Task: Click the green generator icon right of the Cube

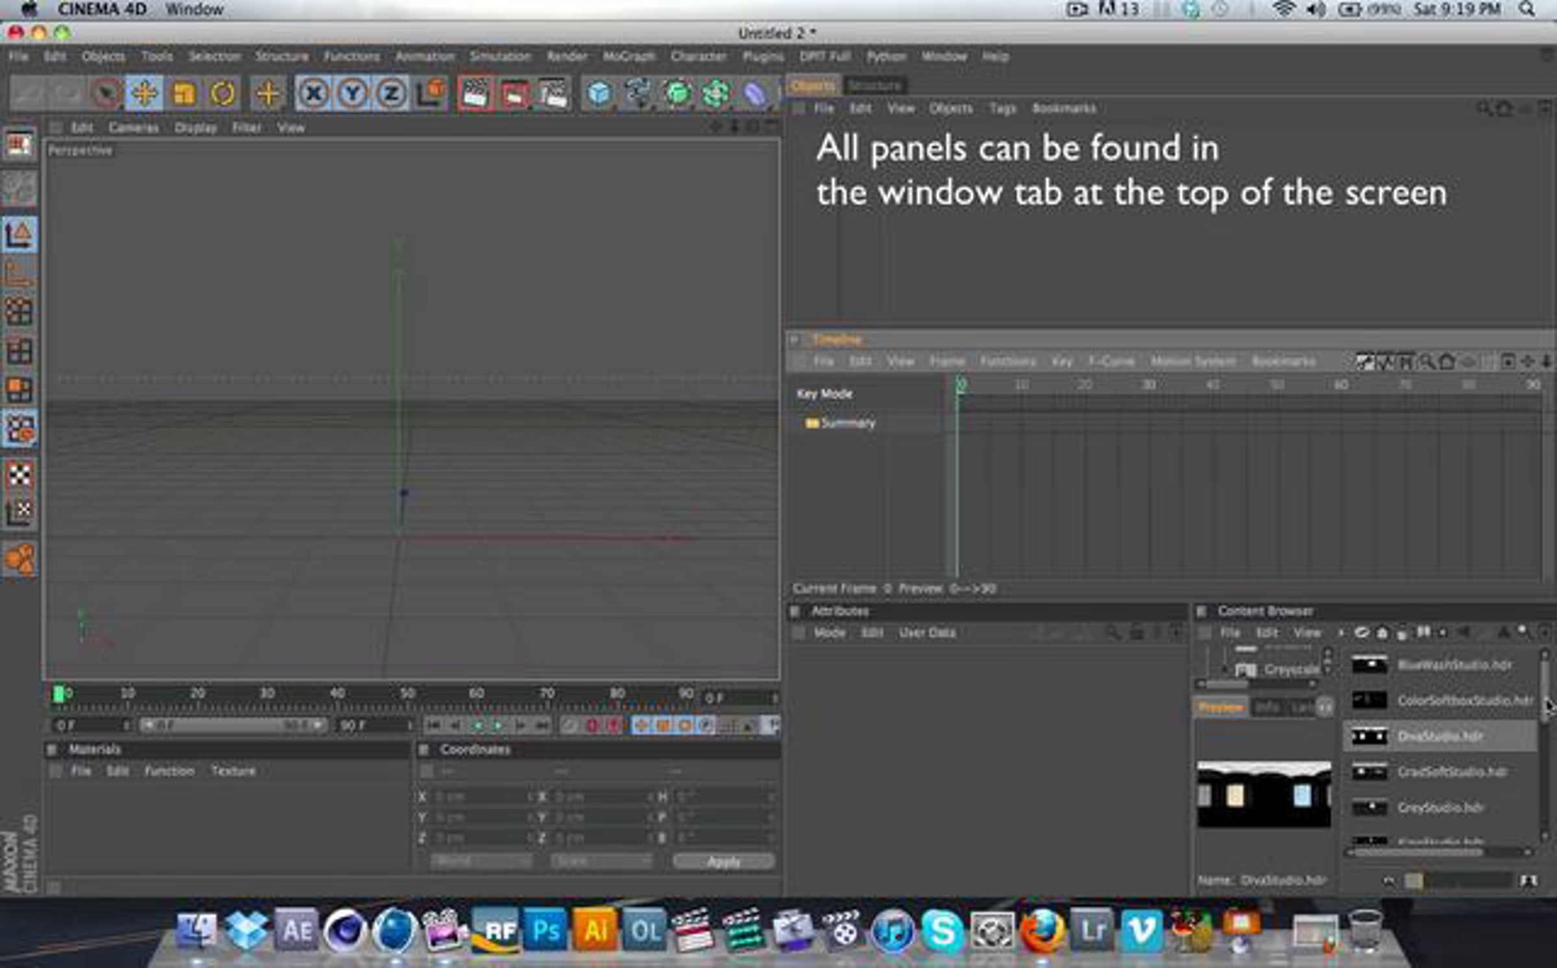Action: [677, 94]
